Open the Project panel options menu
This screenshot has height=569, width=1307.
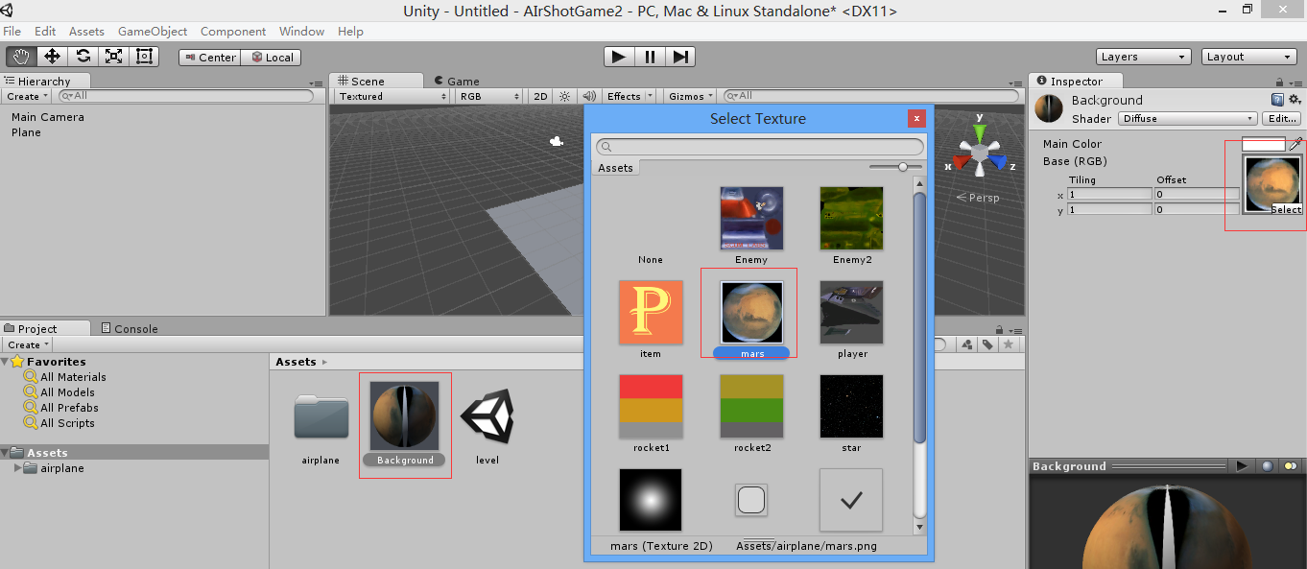coord(1015,329)
